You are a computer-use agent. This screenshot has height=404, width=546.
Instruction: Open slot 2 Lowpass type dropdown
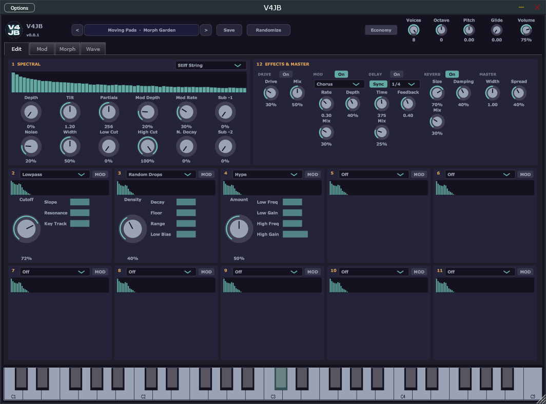click(55, 175)
